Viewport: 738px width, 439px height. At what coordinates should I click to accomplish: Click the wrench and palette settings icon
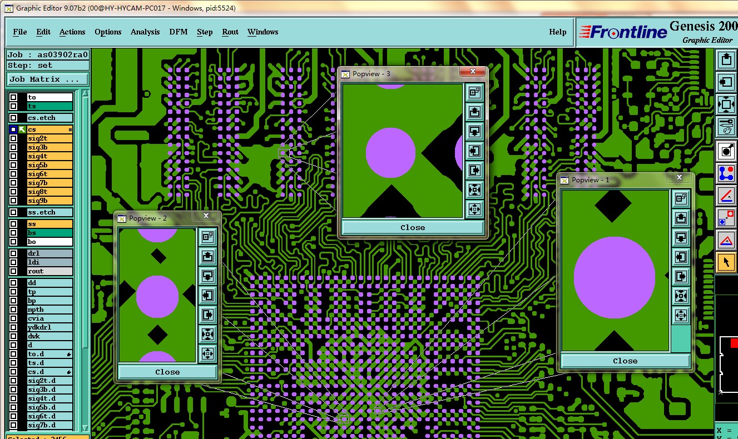(x=726, y=127)
